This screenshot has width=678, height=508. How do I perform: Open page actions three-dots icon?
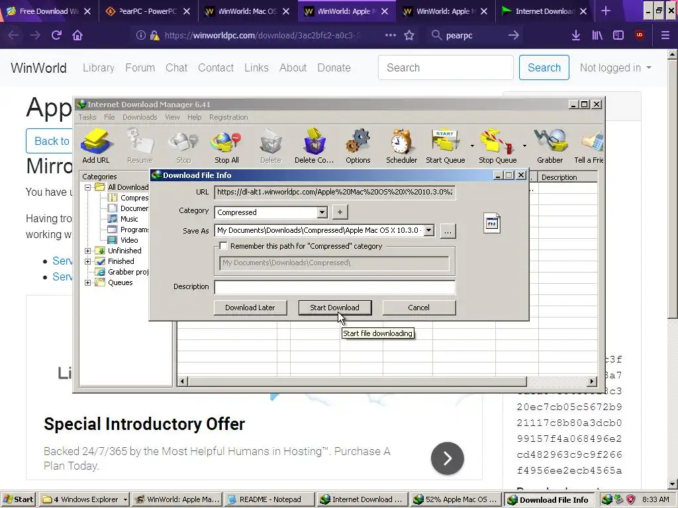click(x=391, y=36)
